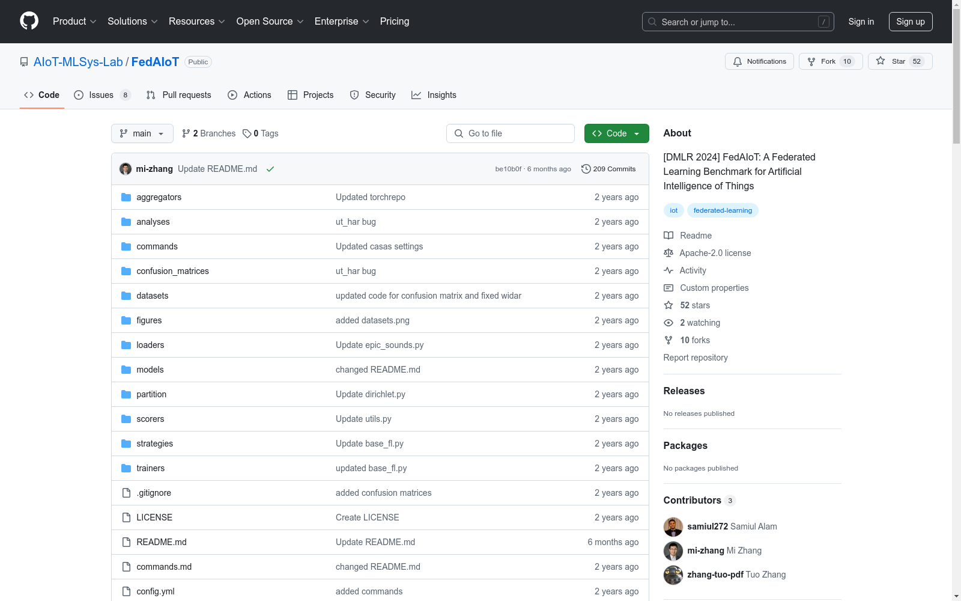Screen dimensions: 961x601
Task: Click the magnifier icon in search bar
Action: coord(652,22)
